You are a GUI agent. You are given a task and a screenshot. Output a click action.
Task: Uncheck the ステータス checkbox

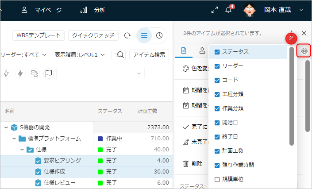(217, 52)
